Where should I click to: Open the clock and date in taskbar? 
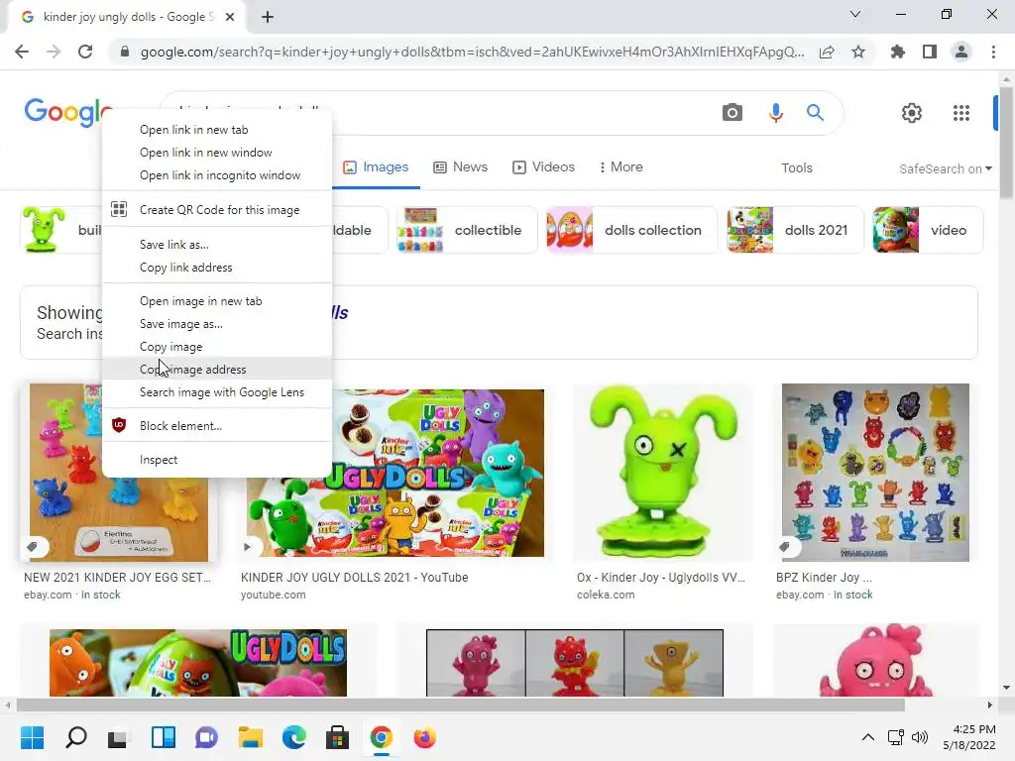pyautogui.click(x=969, y=737)
